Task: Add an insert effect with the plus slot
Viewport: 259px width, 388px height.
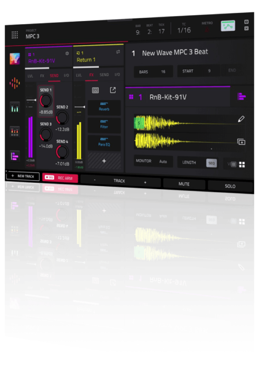Action: 104,161
